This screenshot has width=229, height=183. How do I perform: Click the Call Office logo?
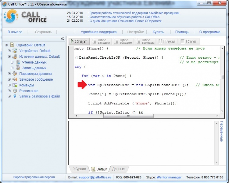(x=26, y=16)
